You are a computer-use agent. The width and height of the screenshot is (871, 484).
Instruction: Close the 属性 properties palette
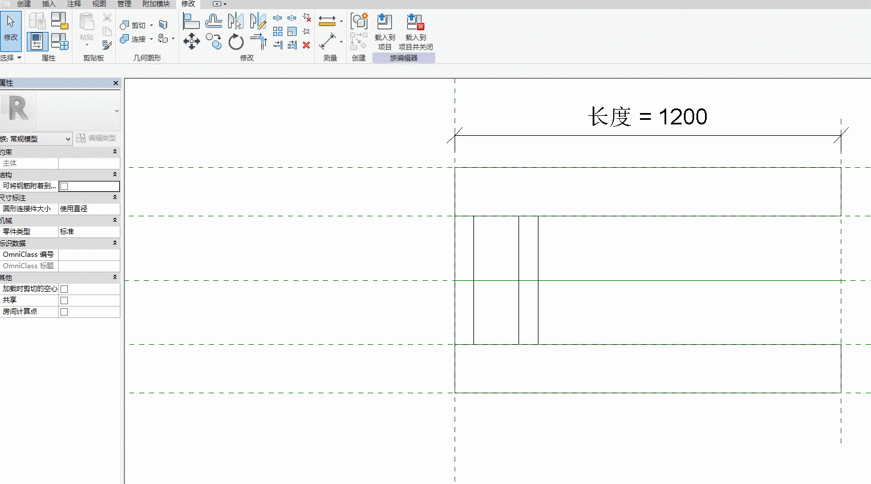pyautogui.click(x=116, y=83)
